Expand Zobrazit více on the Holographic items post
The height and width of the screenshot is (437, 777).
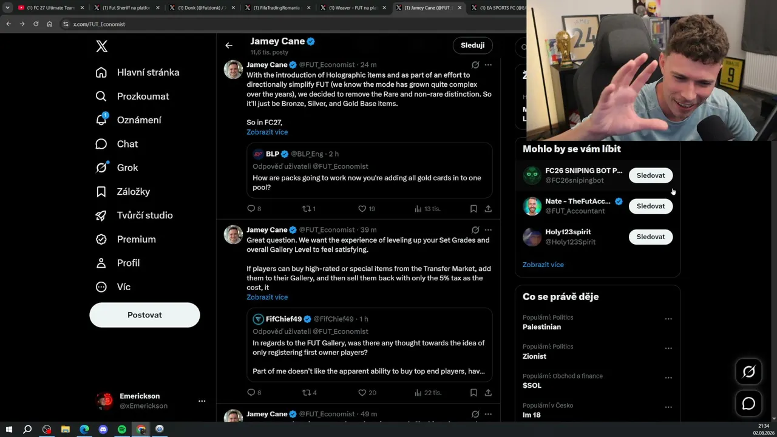pyautogui.click(x=267, y=132)
